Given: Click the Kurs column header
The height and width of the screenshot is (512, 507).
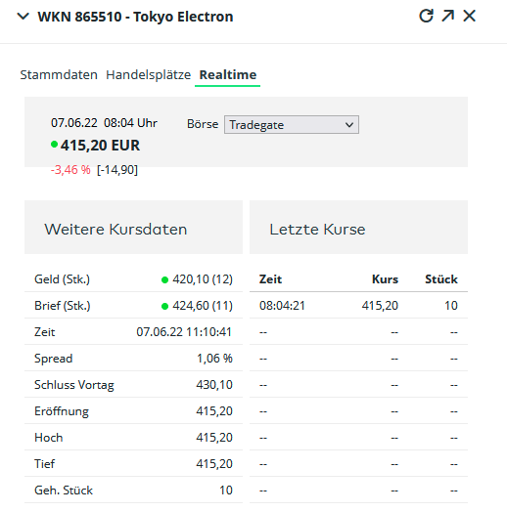Looking at the screenshot, I should (385, 279).
